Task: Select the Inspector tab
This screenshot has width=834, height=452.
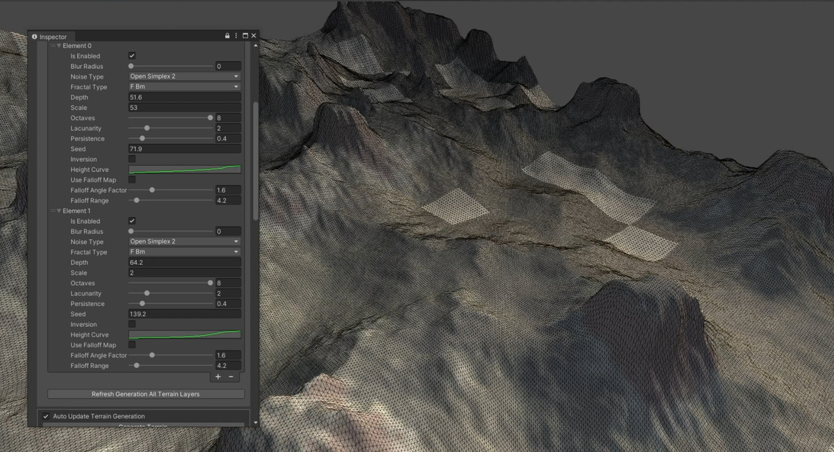Action: coord(53,36)
